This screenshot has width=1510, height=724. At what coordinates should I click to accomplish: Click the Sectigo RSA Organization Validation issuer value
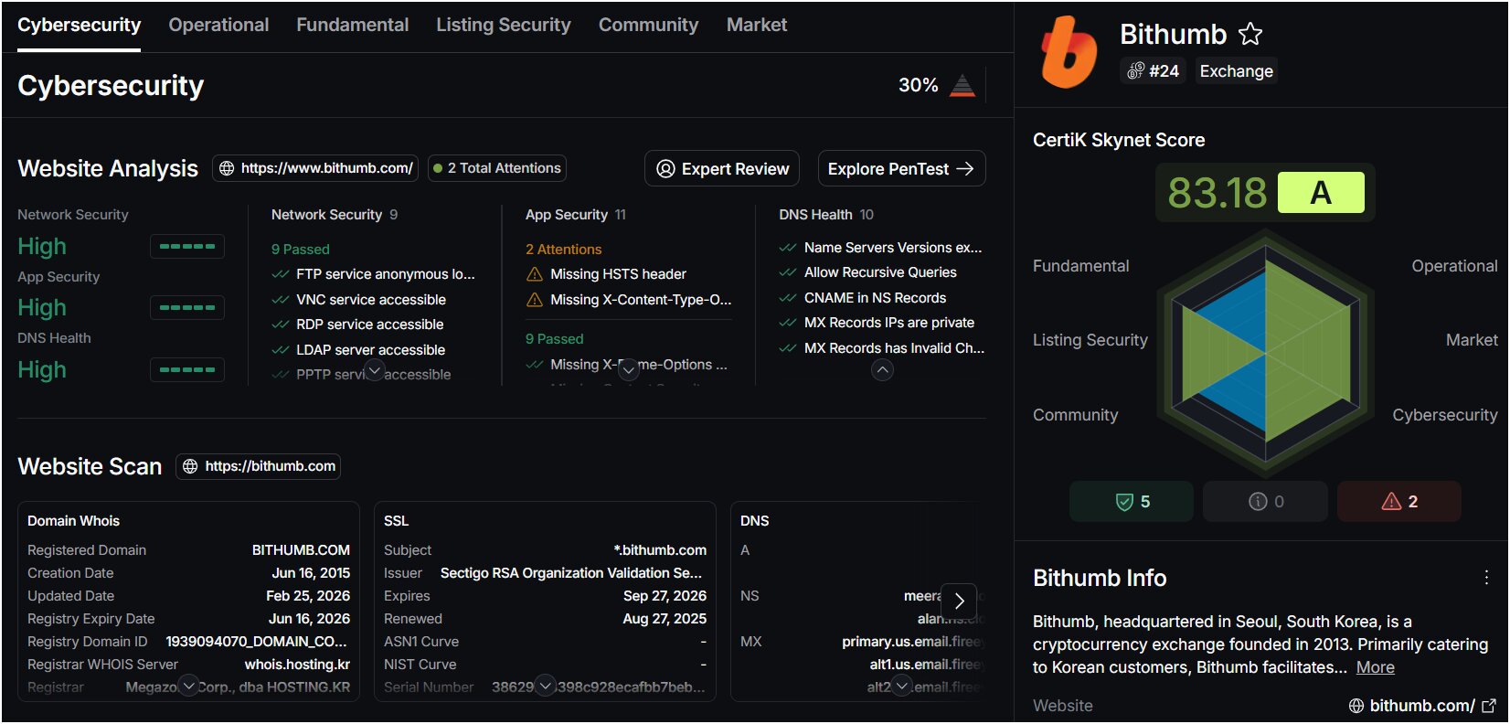[571, 573]
